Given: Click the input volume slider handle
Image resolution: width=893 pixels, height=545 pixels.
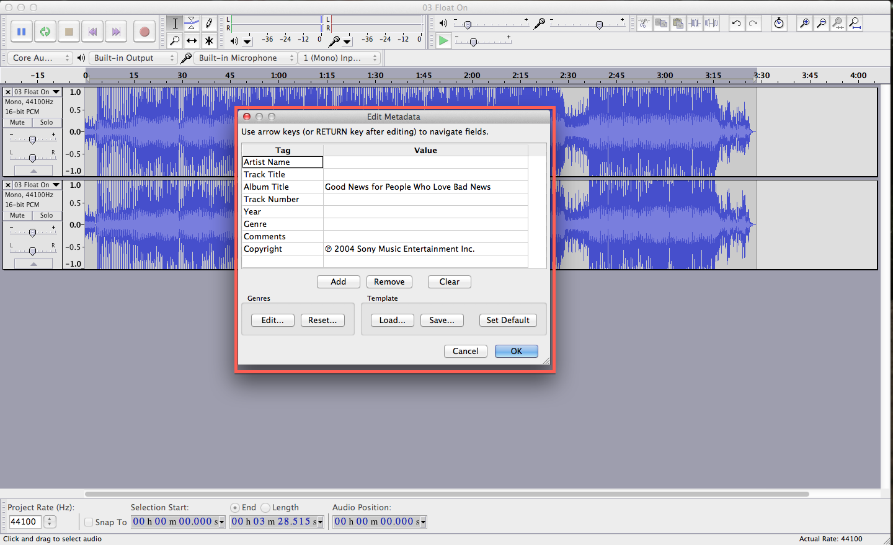Looking at the screenshot, I should (599, 25).
